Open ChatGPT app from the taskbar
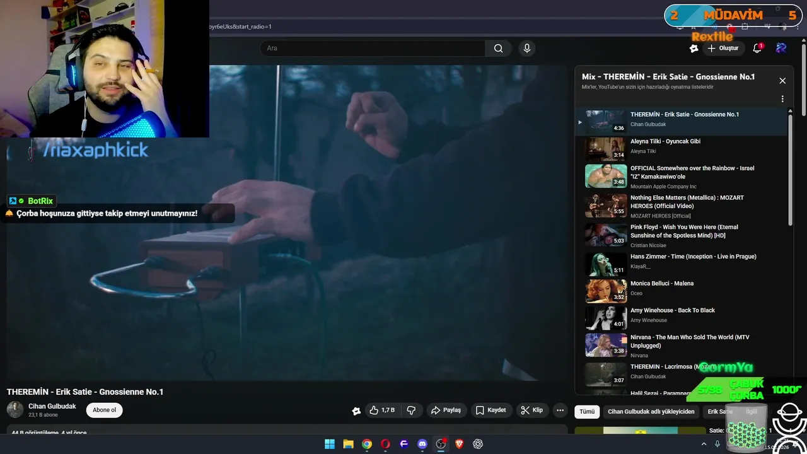The height and width of the screenshot is (454, 807). pos(478,444)
